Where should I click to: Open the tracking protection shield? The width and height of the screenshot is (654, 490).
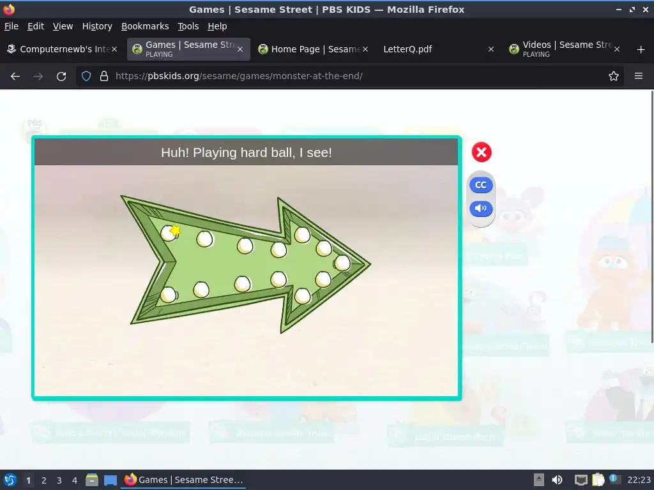point(86,77)
